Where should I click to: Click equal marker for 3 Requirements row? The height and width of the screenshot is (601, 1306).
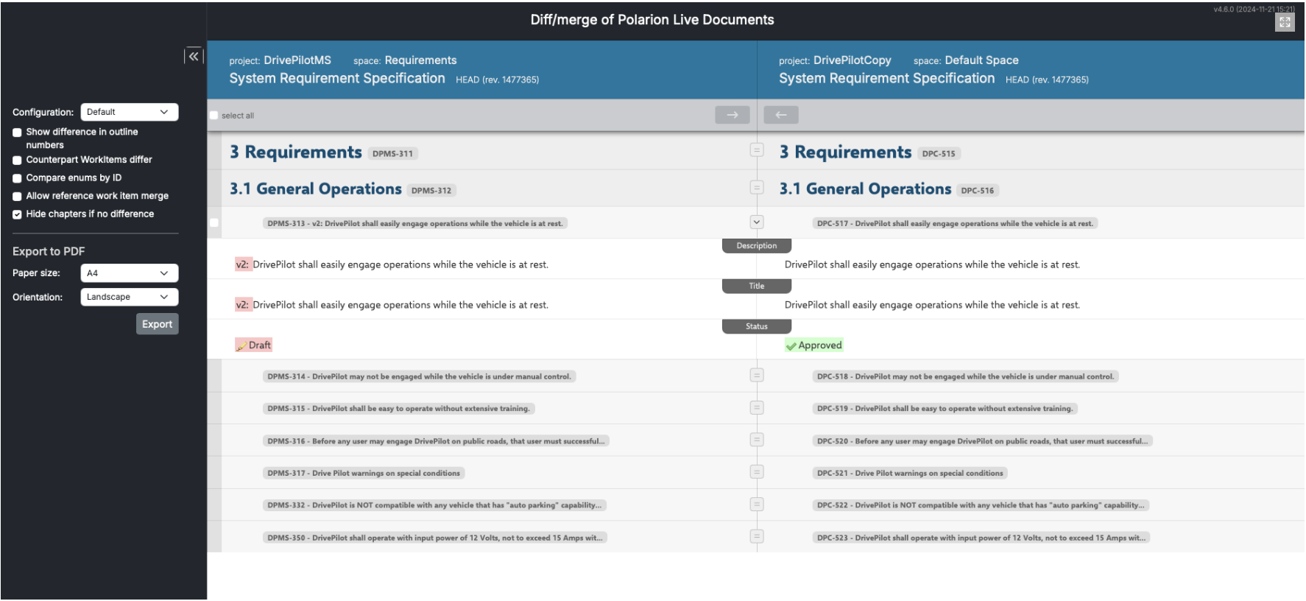(756, 150)
